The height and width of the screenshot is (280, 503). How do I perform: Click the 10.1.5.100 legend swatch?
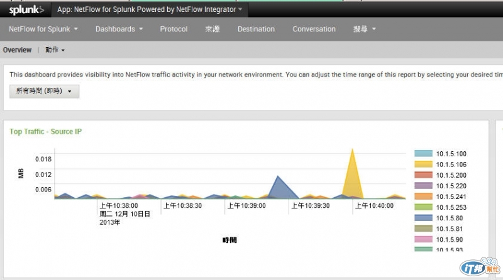(x=423, y=153)
